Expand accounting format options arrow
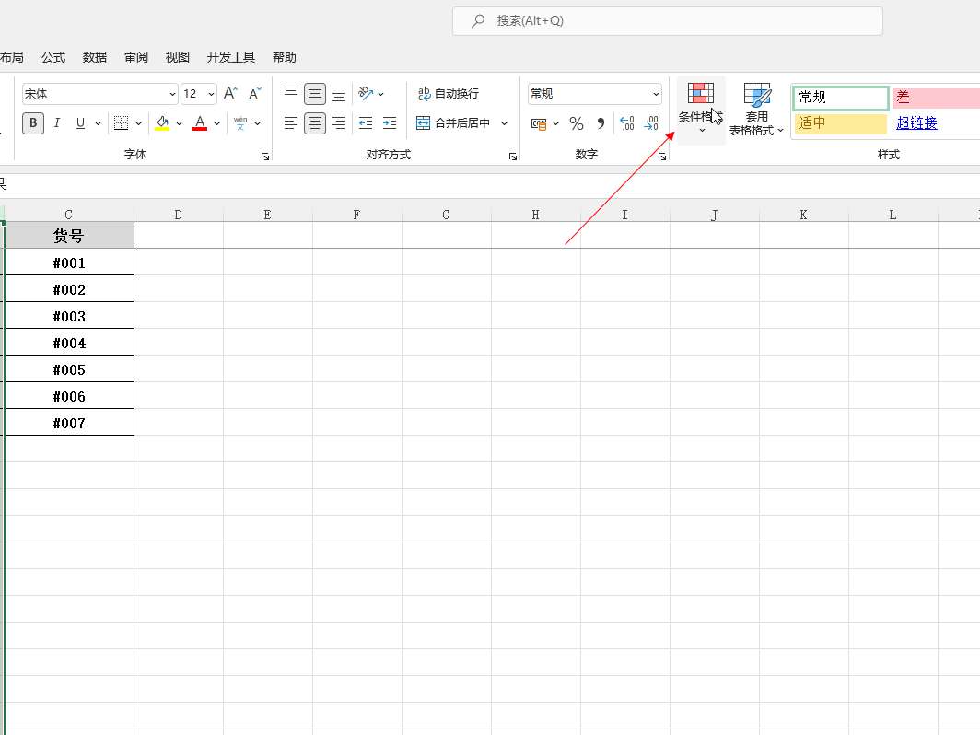 [555, 123]
